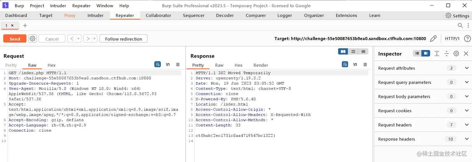Open the Project menu
The height and width of the screenshot is (162, 472).
coord(37,6)
